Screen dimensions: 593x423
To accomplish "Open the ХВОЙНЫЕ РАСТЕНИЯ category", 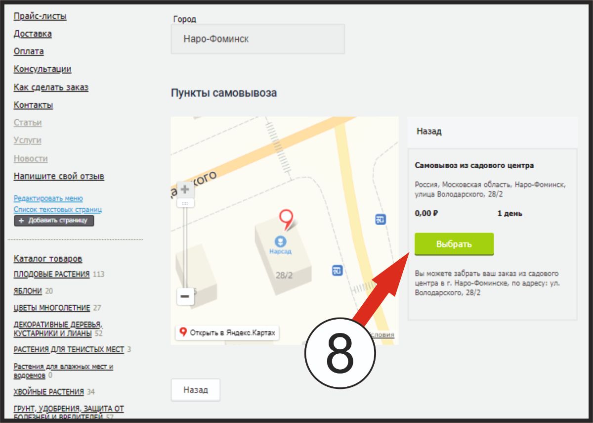I will (x=48, y=392).
